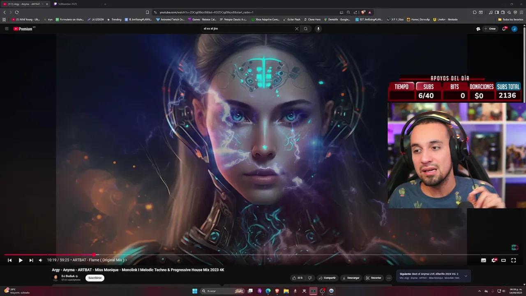Show hidden system tray icons
The height and width of the screenshot is (296, 526).
coord(479,291)
